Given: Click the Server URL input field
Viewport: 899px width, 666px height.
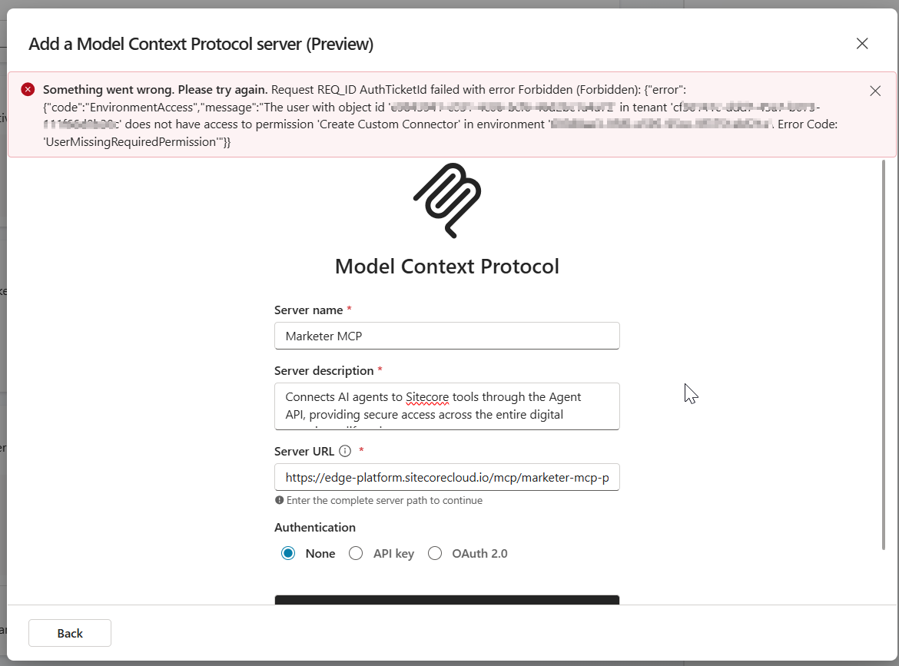Looking at the screenshot, I should click(446, 478).
